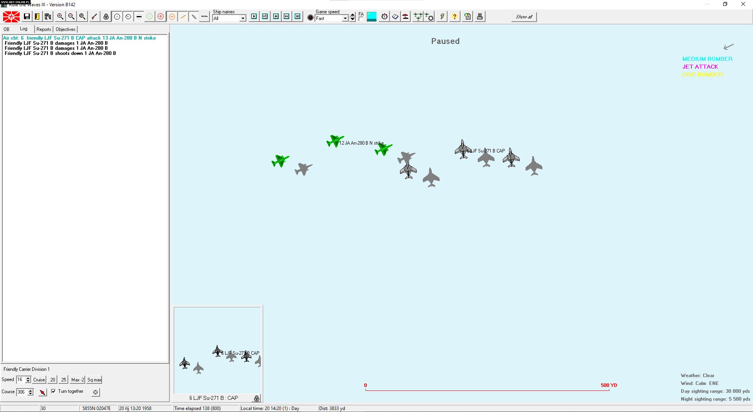Viewport: 753px width, 412px height.
Task: Open help using the question mark icon
Action: 454,16
